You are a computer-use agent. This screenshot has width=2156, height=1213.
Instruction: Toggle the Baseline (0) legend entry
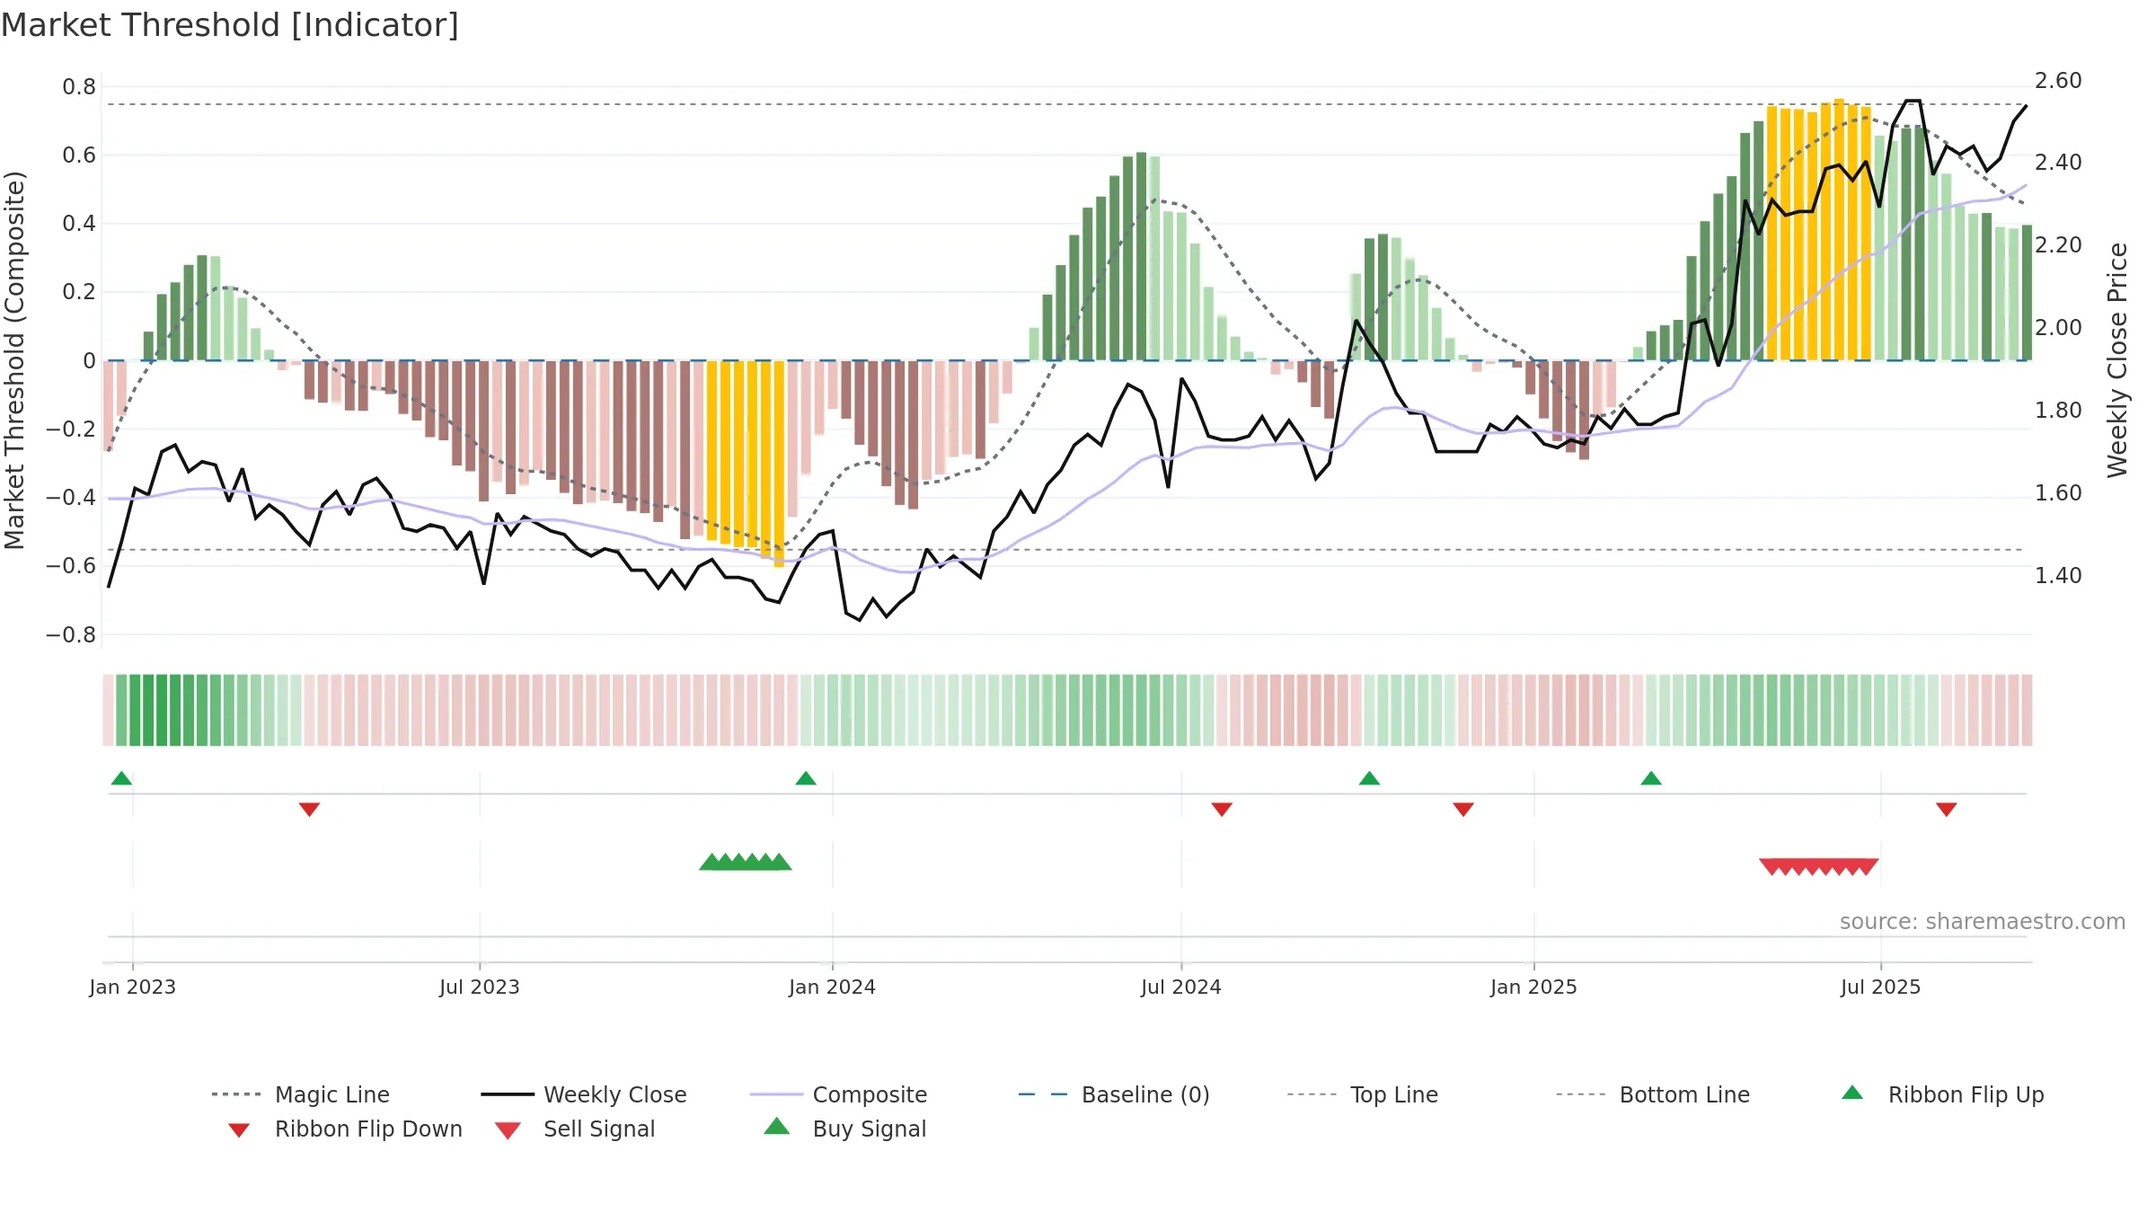1114,1094
